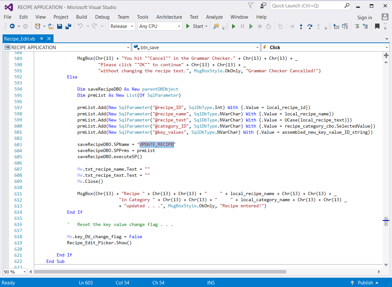The image size is (392, 287).
Task: Click Start Without Debugging green outline arrow
Action: 251,26
